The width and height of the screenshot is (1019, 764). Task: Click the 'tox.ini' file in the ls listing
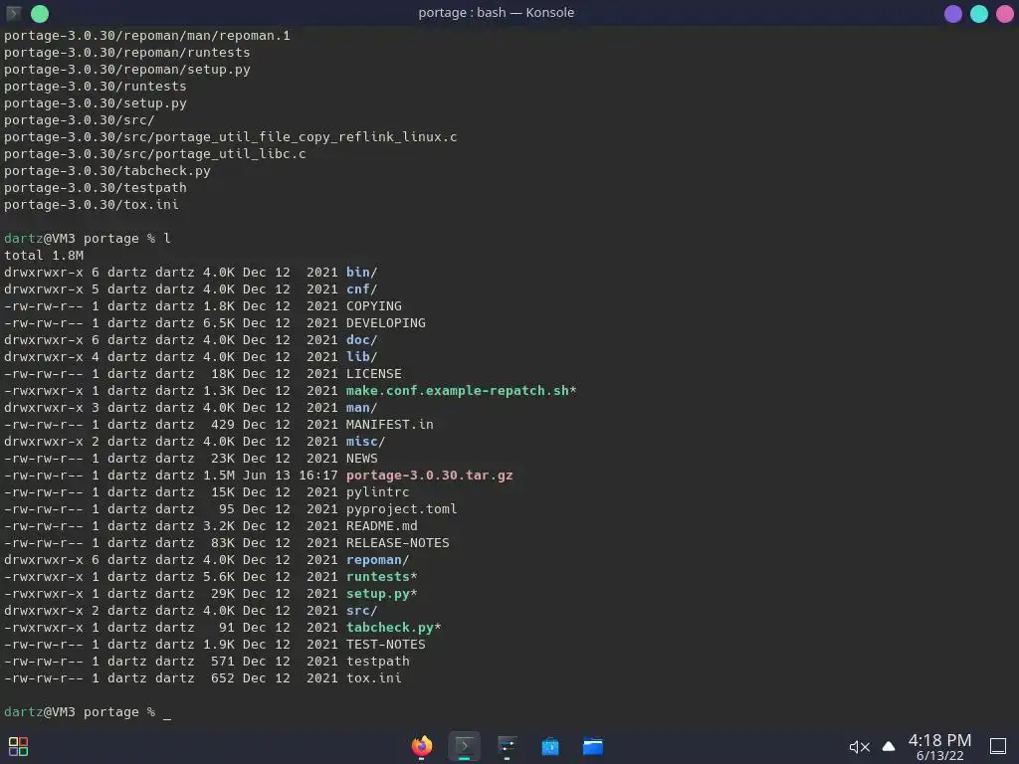pyautogui.click(x=374, y=677)
